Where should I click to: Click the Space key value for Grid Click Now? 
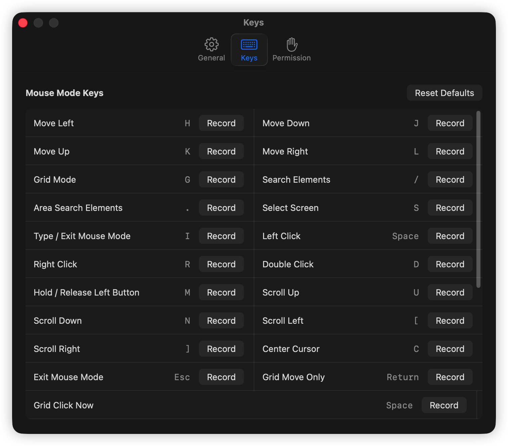pos(399,405)
